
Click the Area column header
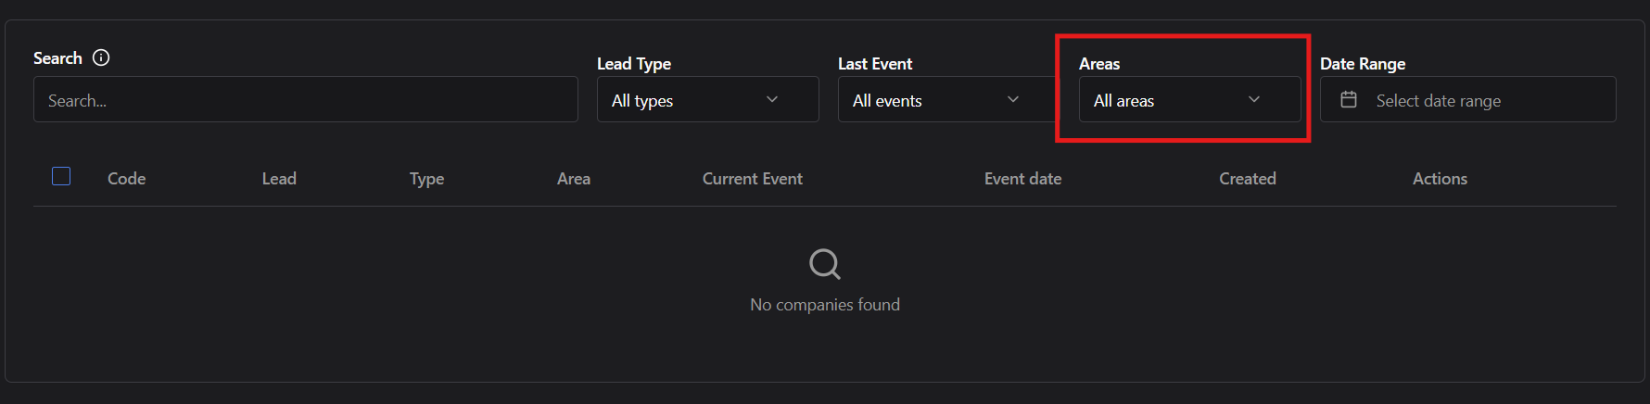[x=574, y=179]
